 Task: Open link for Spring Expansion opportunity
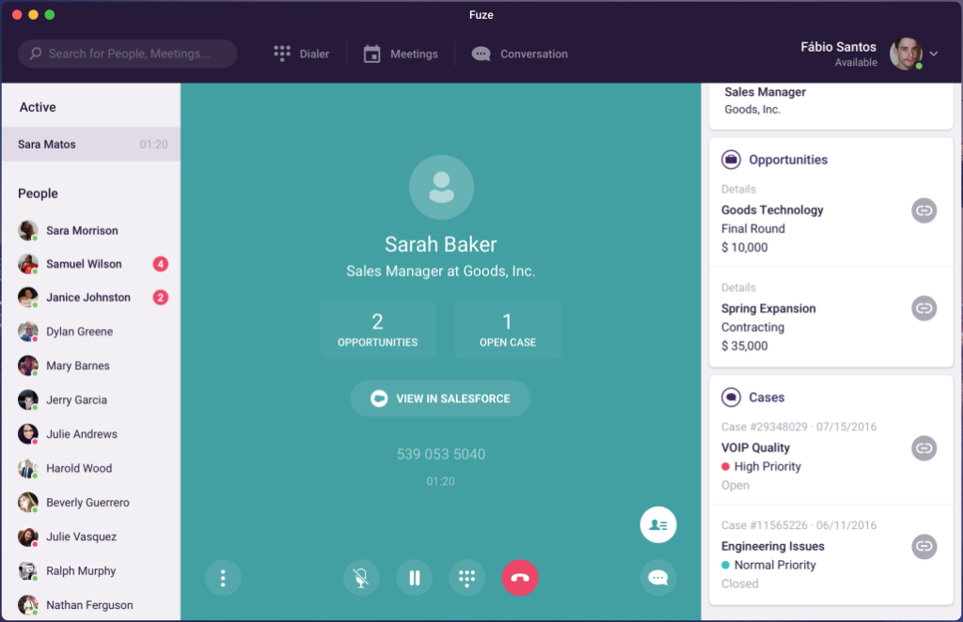click(x=924, y=308)
